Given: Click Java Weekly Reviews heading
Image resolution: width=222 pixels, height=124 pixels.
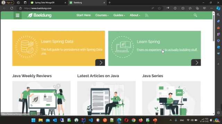Looking at the screenshot, I should [32, 76].
